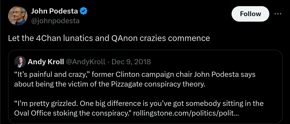Open the three-dot more options menu
This screenshot has height=124, width=290.
(x=278, y=14)
